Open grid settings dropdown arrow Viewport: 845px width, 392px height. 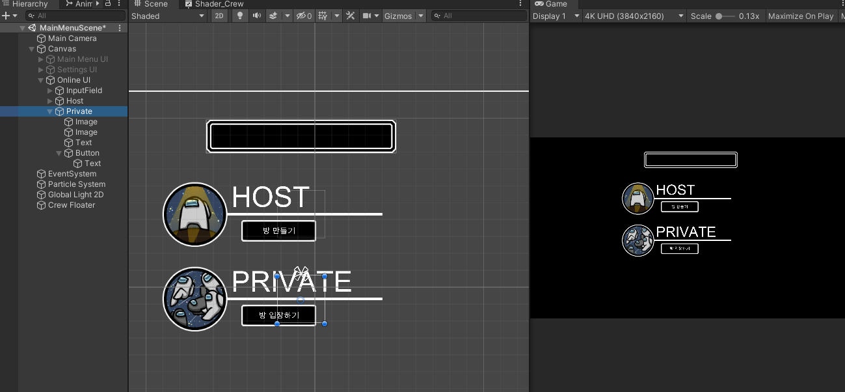pos(336,16)
